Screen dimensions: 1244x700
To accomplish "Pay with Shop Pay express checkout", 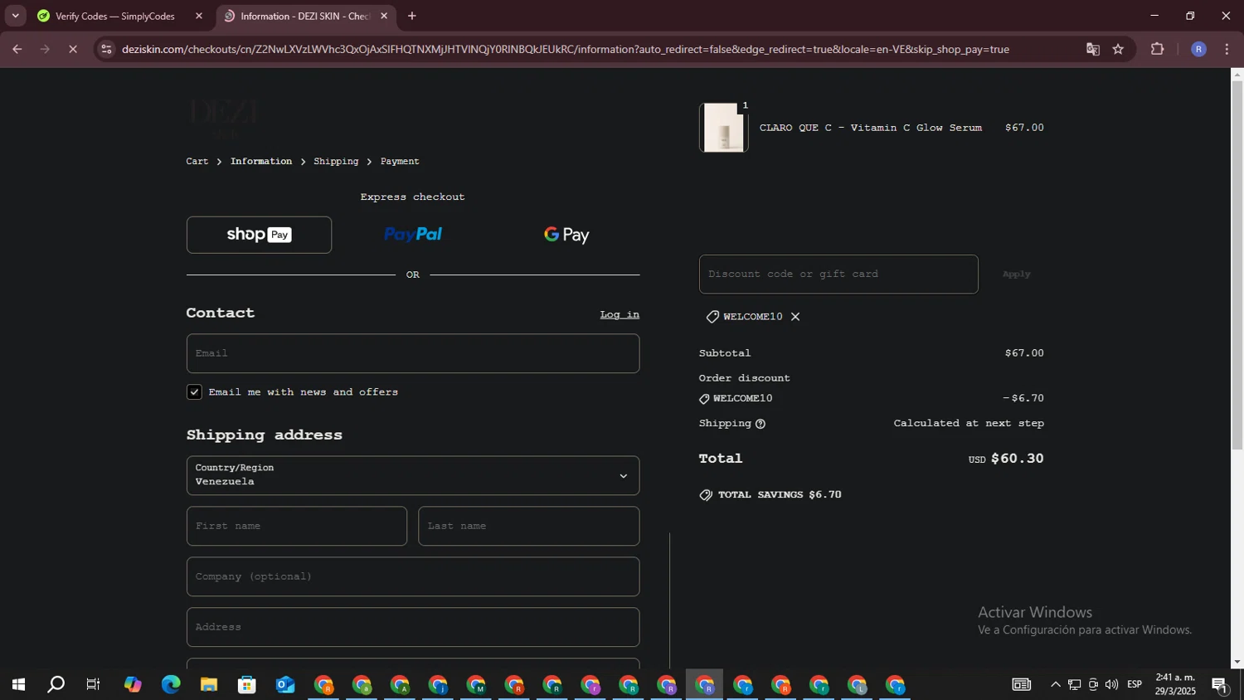I will click(259, 235).
